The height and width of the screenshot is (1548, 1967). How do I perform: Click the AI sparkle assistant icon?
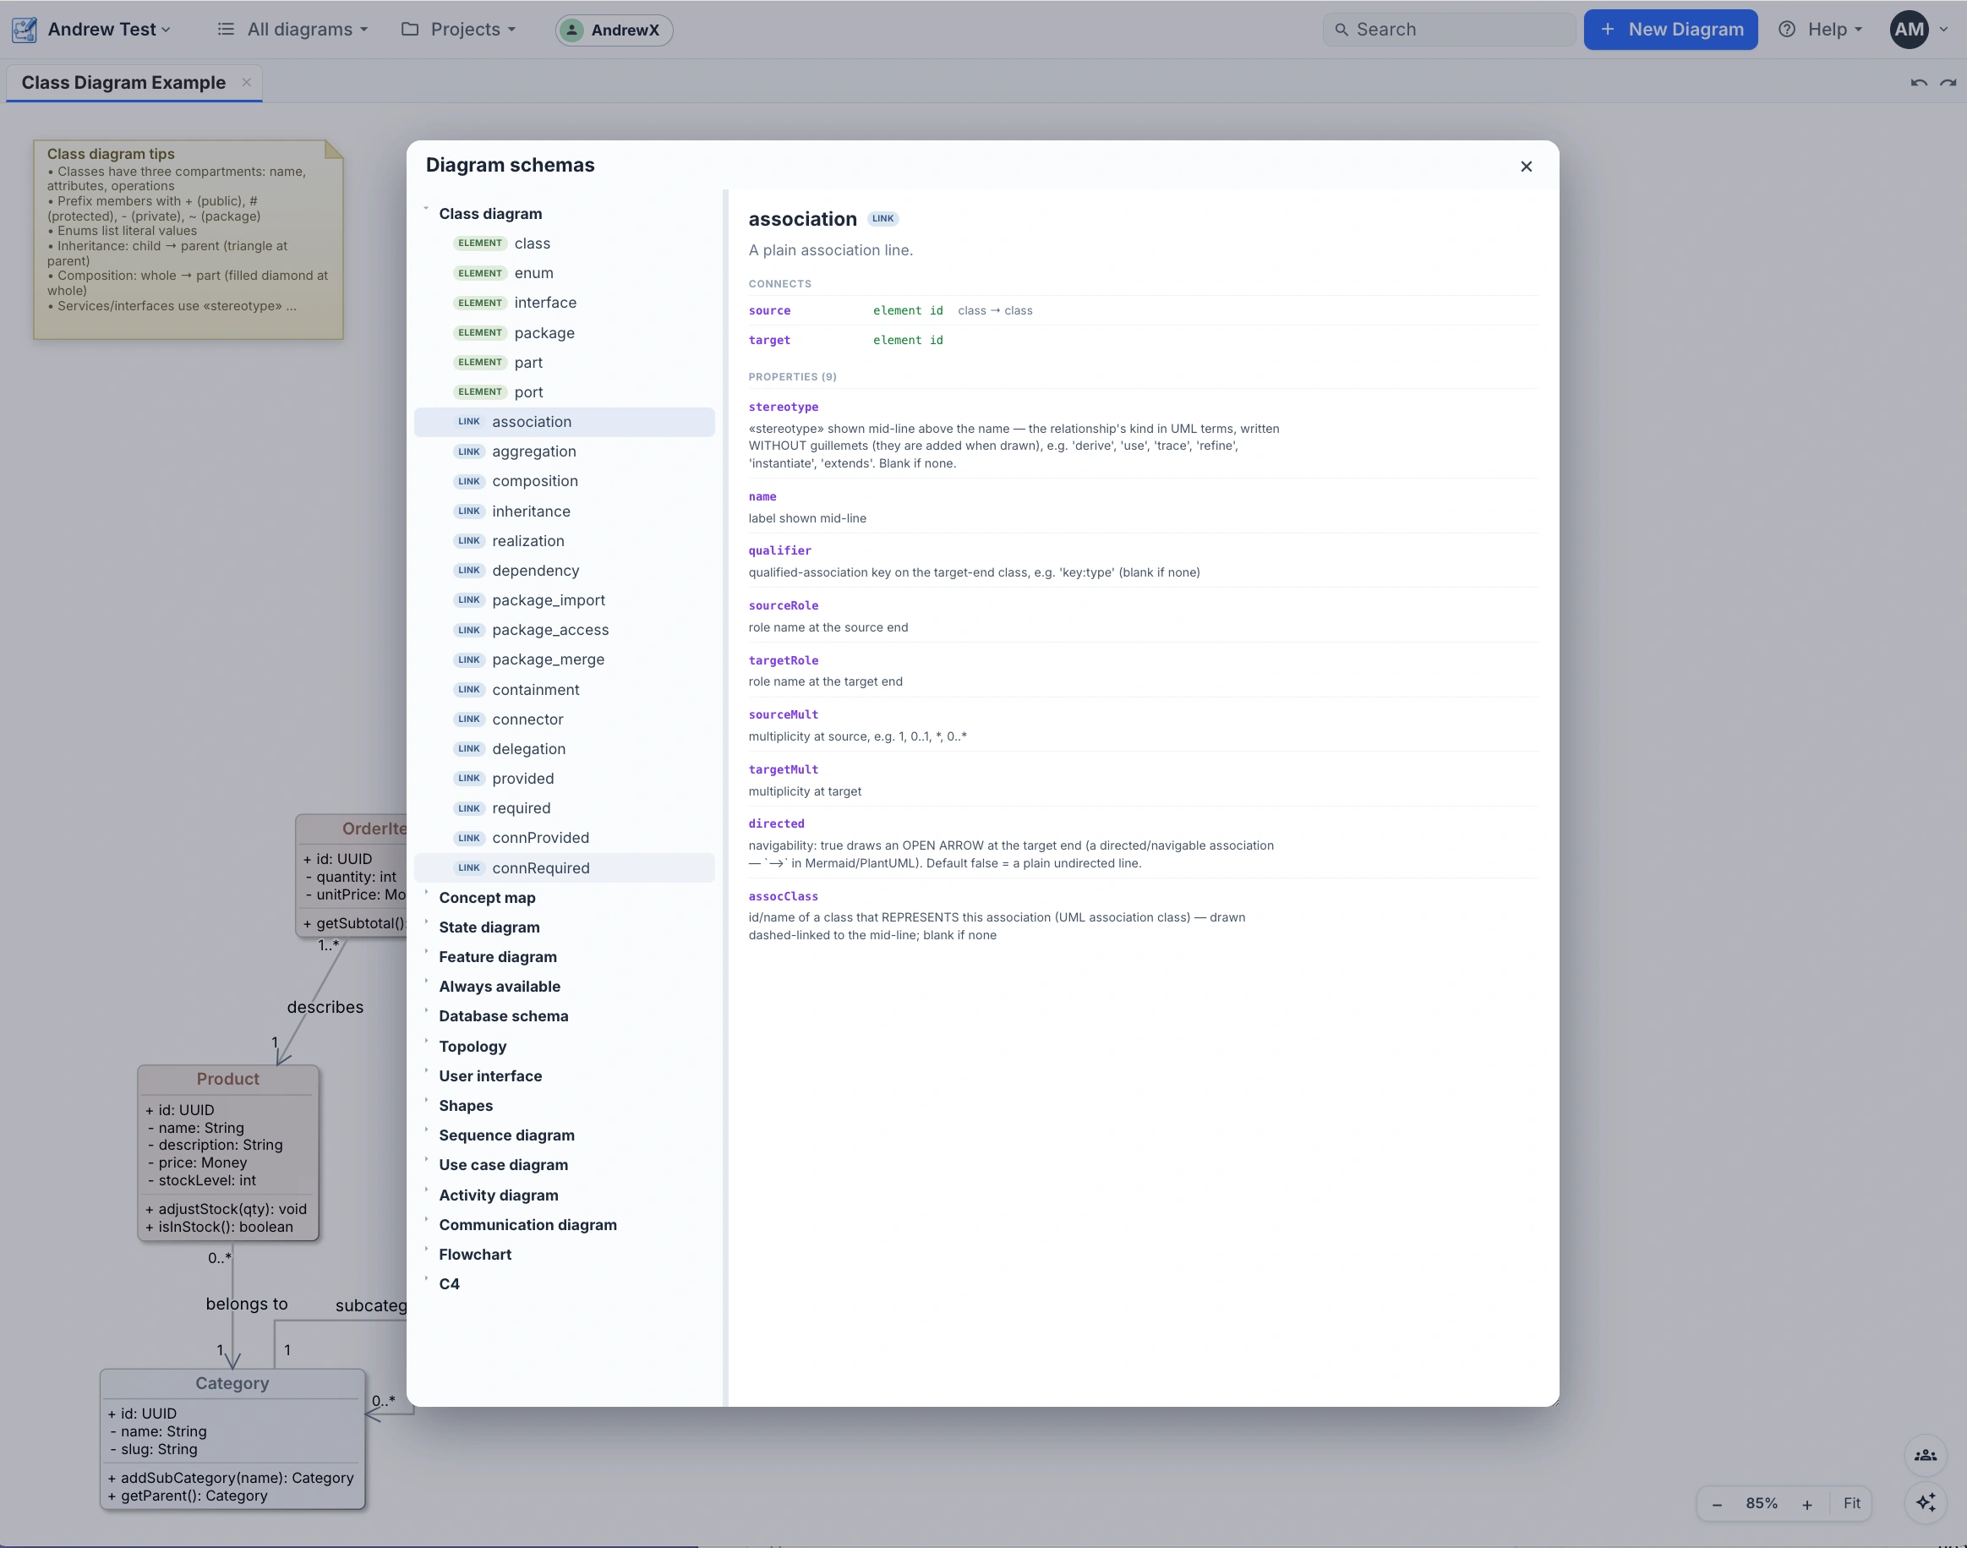point(1926,1502)
